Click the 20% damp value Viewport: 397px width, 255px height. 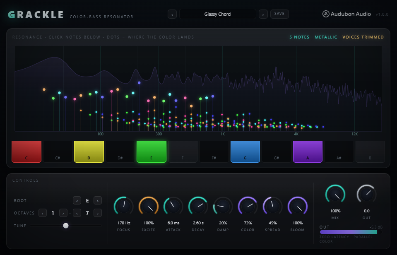pos(223,223)
